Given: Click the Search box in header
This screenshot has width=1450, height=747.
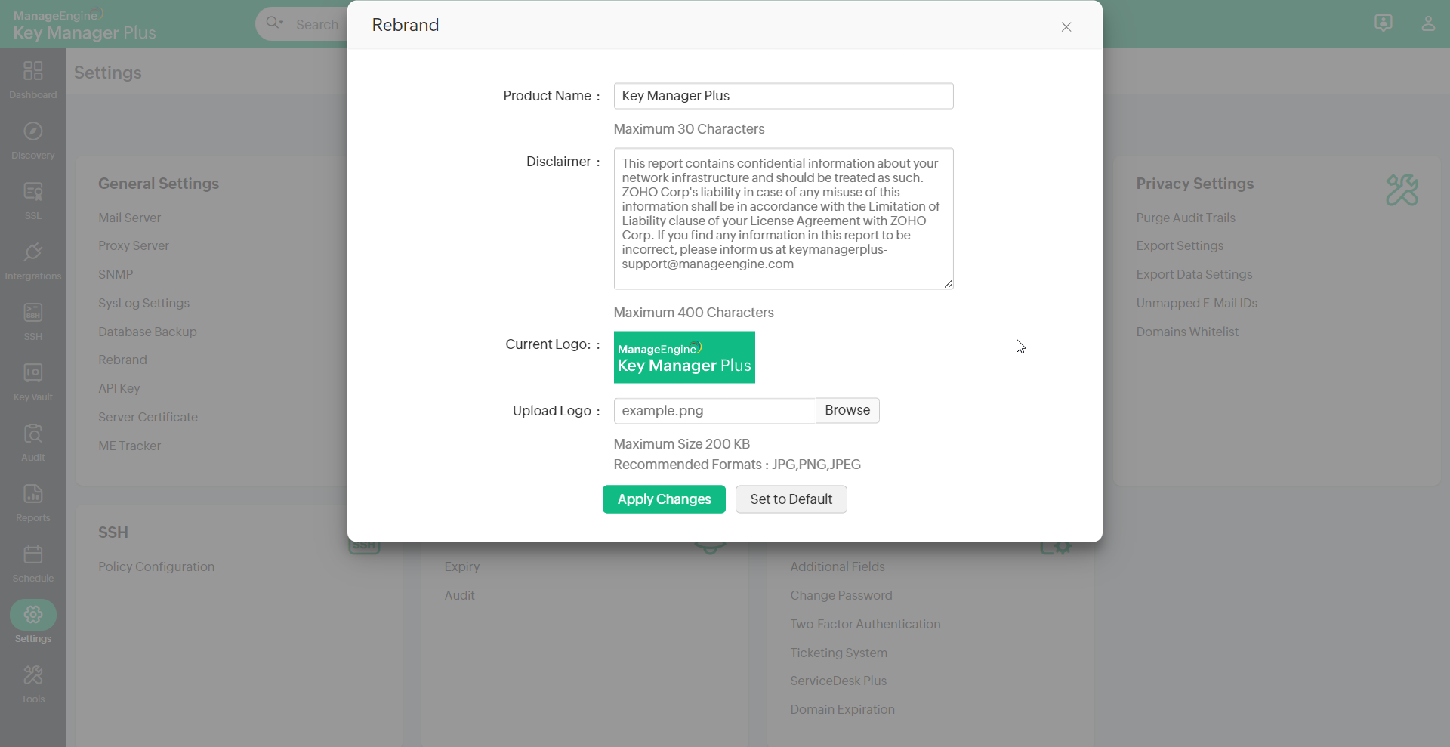Looking at the screenshot, I should coord(317,24).
